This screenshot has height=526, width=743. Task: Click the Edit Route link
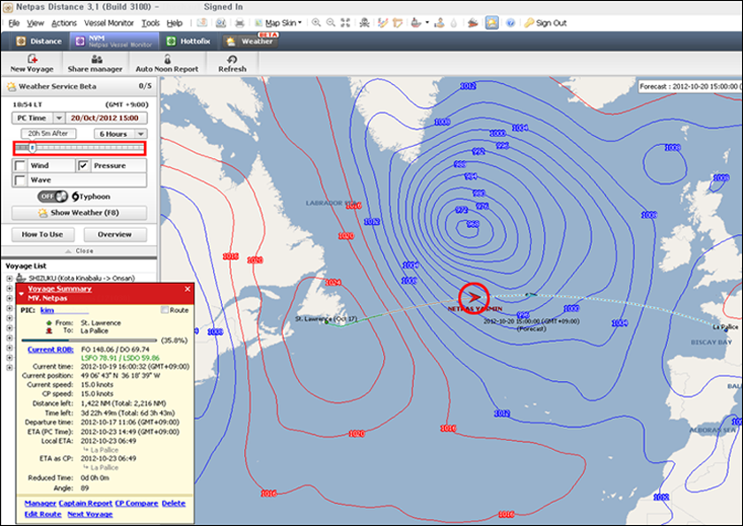42,515
